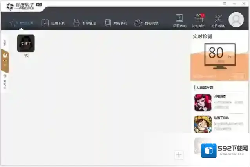Go to the 我的视频 (My Videos) tab
This screenshot has width=250, height=167.
pos(147,23)
